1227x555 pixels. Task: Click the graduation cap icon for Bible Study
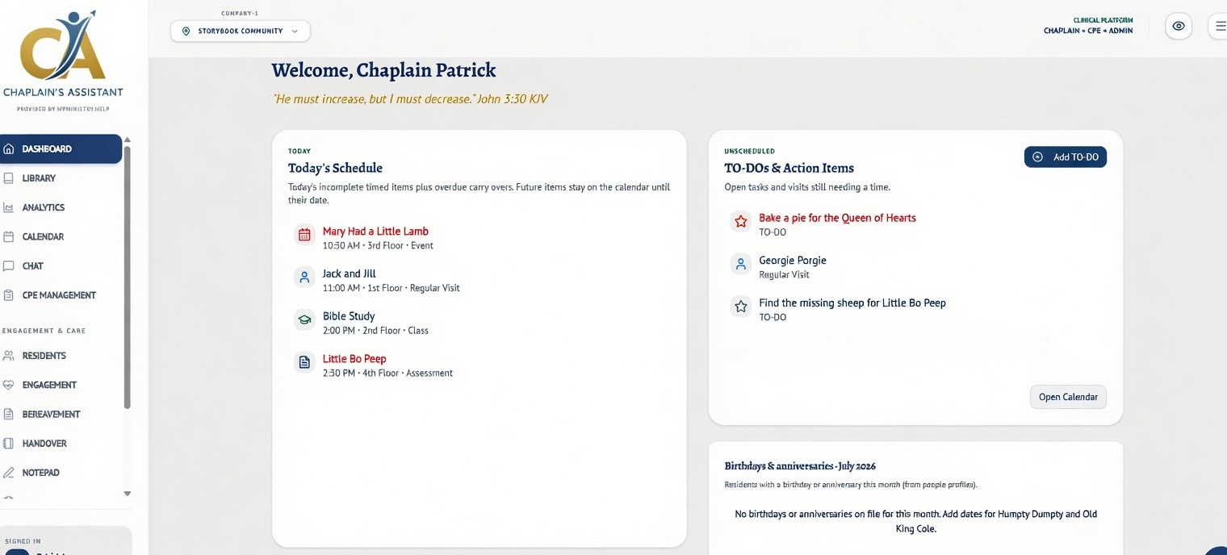(x=304, y=320)
